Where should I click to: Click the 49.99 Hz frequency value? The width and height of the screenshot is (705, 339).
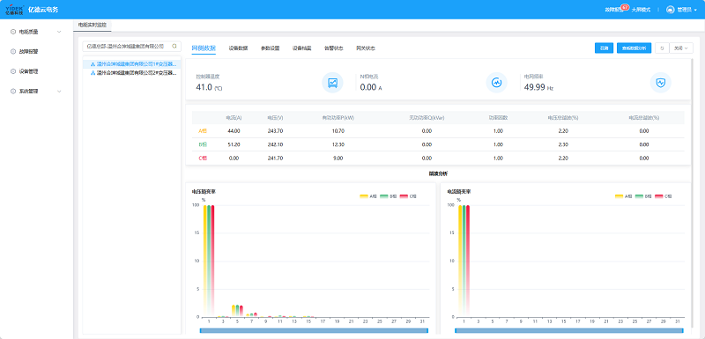tap(534, 87)
